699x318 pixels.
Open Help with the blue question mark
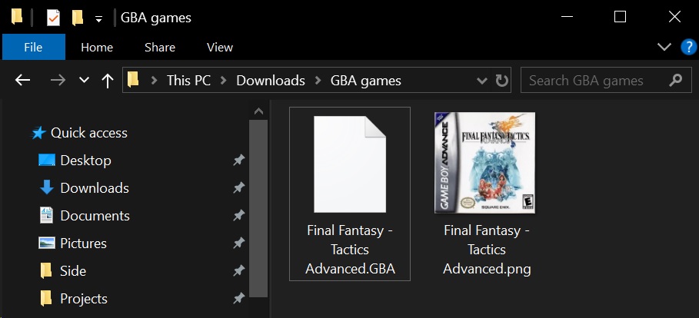(x=689, y=47)
